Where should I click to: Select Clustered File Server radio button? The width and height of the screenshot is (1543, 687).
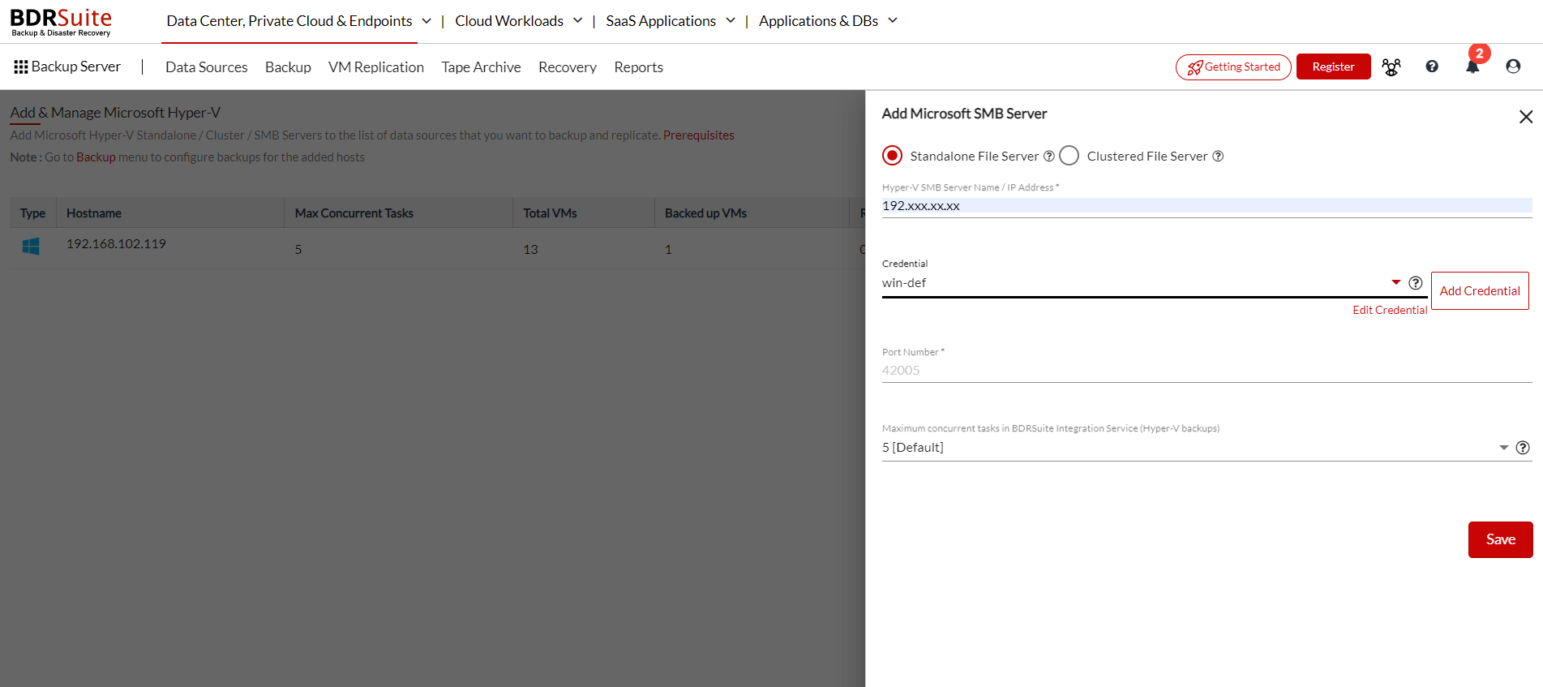(1069, 155)
